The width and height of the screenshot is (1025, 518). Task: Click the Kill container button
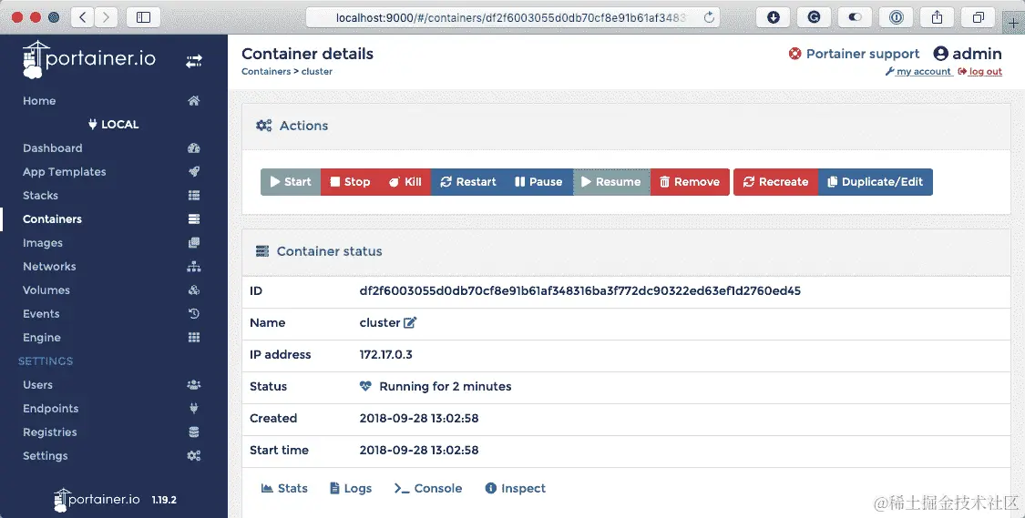click(x=405, y=181)
